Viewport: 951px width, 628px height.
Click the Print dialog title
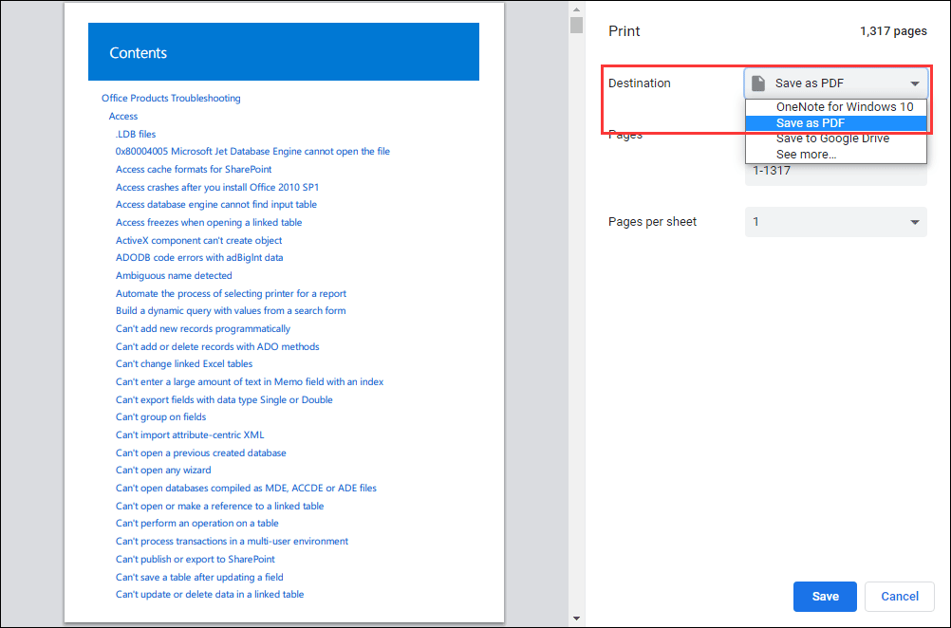625,31
